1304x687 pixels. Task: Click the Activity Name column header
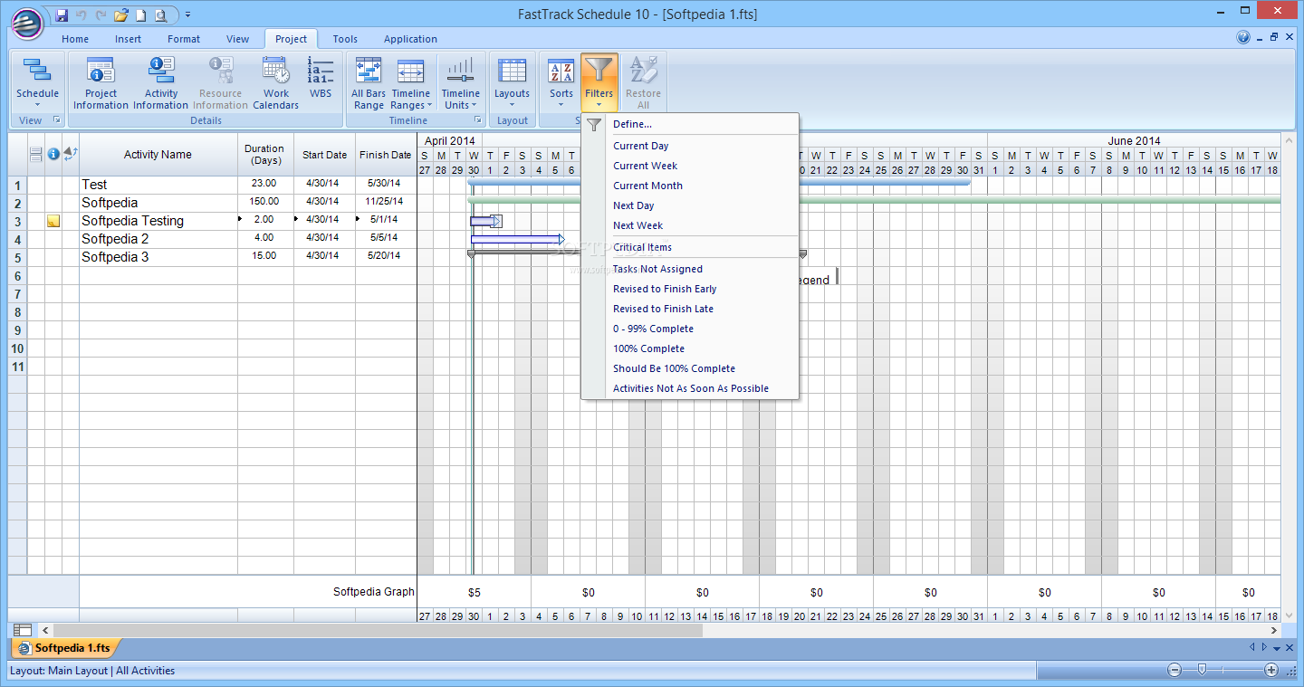pos(158,155)
